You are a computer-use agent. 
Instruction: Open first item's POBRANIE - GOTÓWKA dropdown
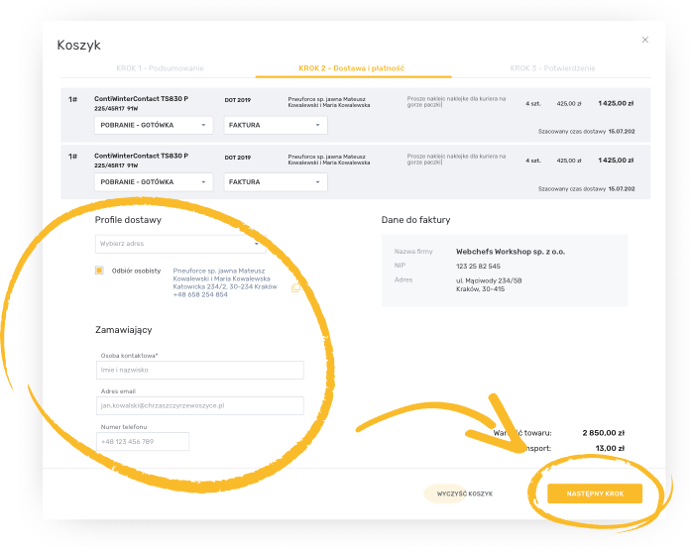[x=154, y=125]
